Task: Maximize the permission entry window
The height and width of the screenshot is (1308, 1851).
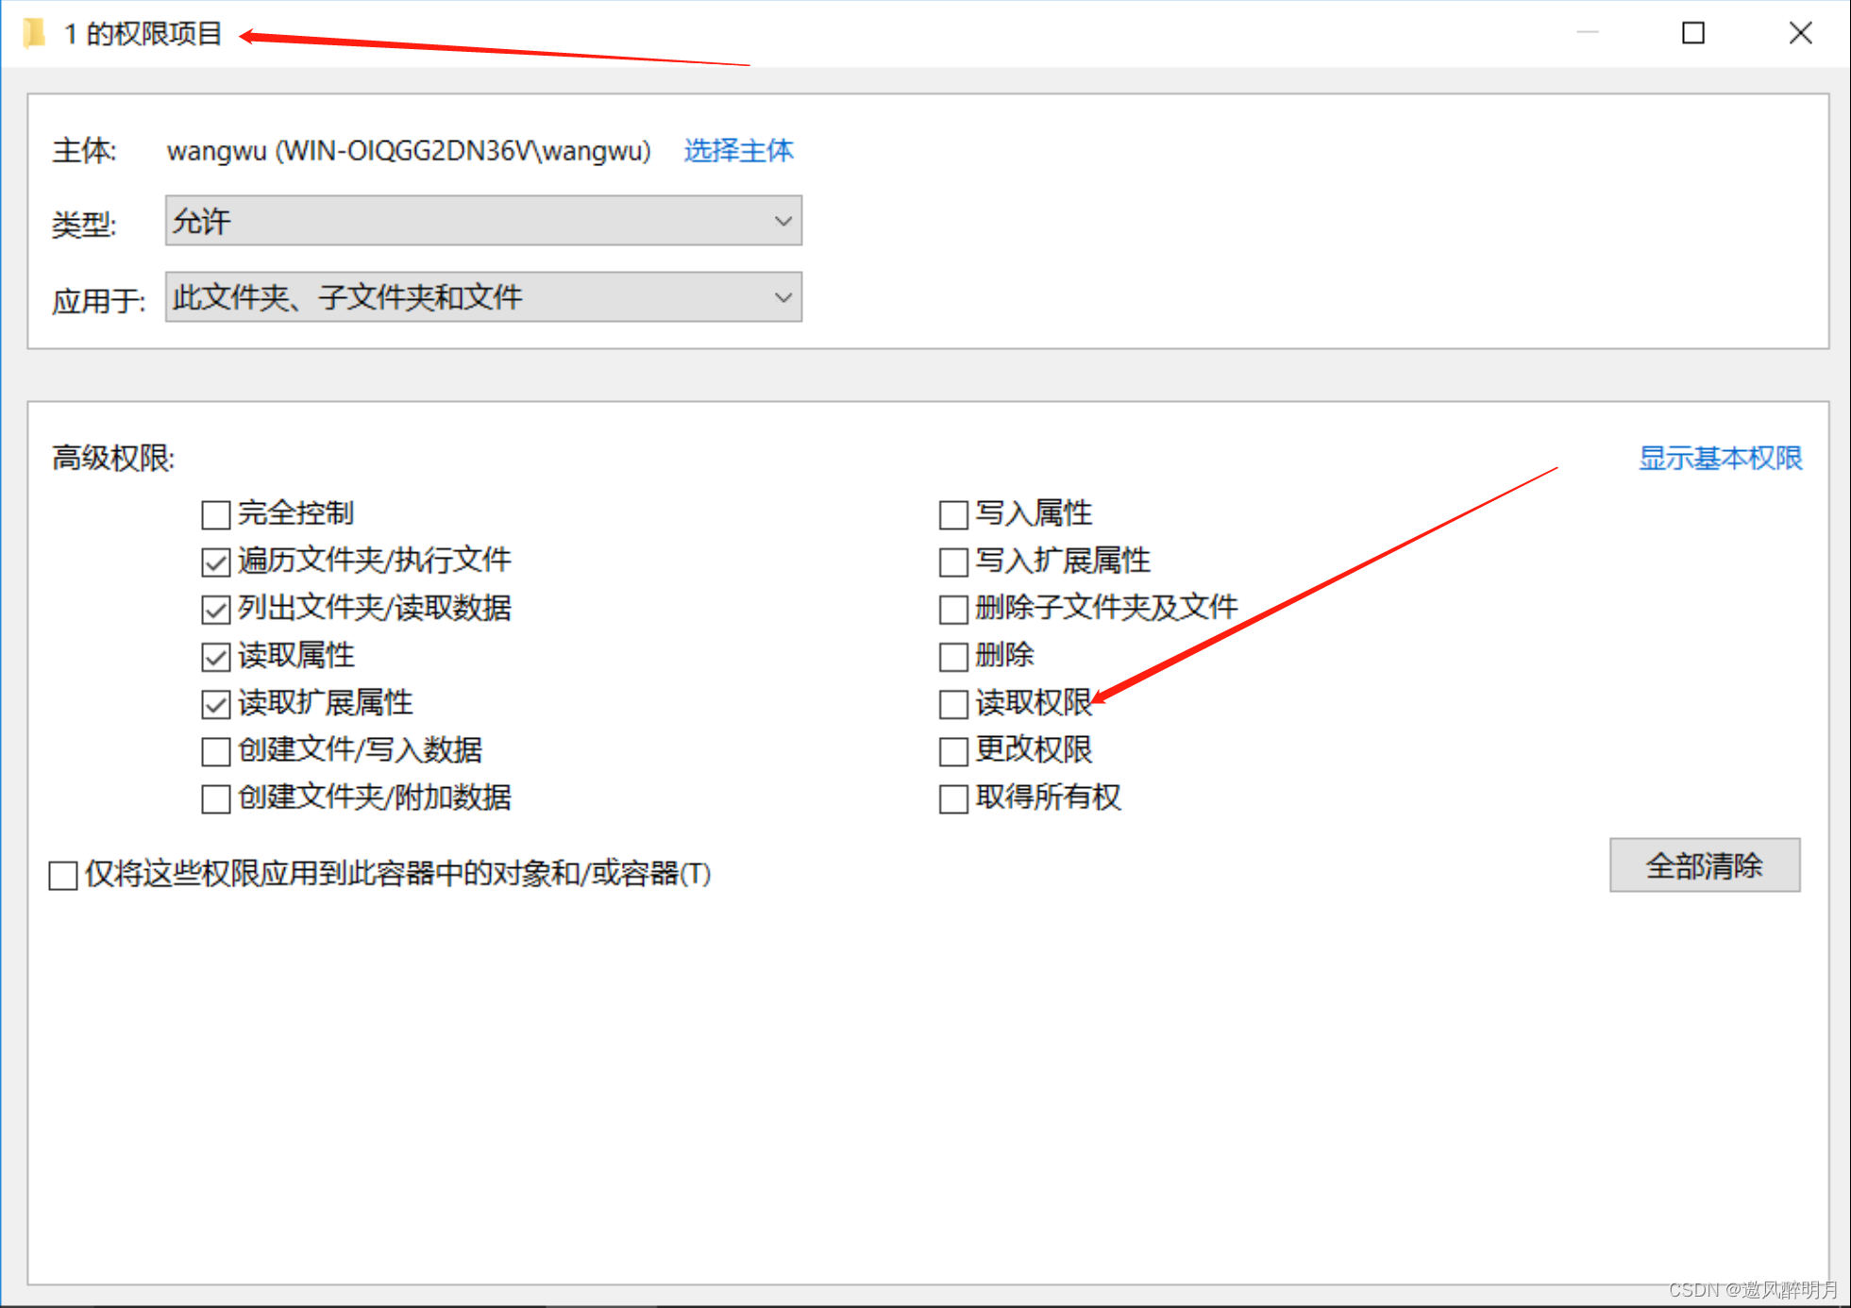Action: click(1693, 34)
